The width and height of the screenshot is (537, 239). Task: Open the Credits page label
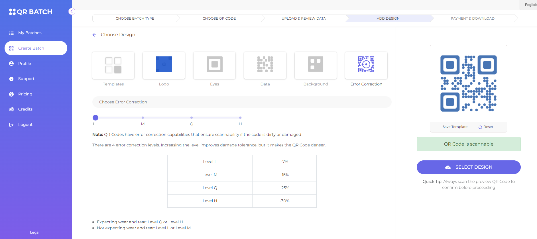coord(25,109)
